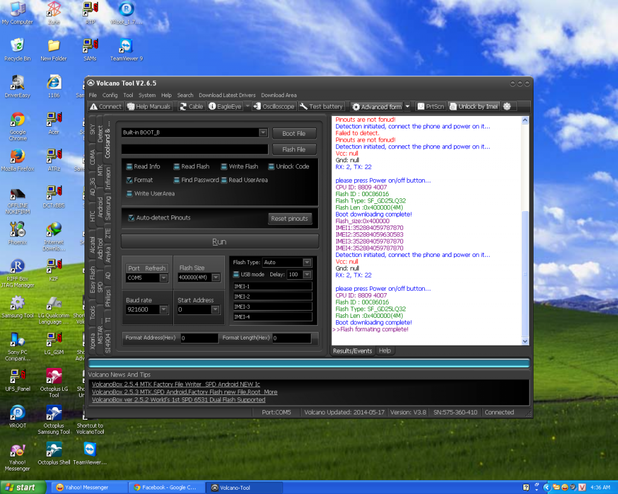Toggle the Write UserArea checkbox
This screenshot has width=618, height=494.
click(x=129, y=194)
